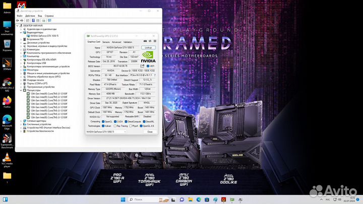The image size is (363, 204).
Task: Select NVIDIA GeForce GTX 1050 Ti tree item
Action: point(44,36)
